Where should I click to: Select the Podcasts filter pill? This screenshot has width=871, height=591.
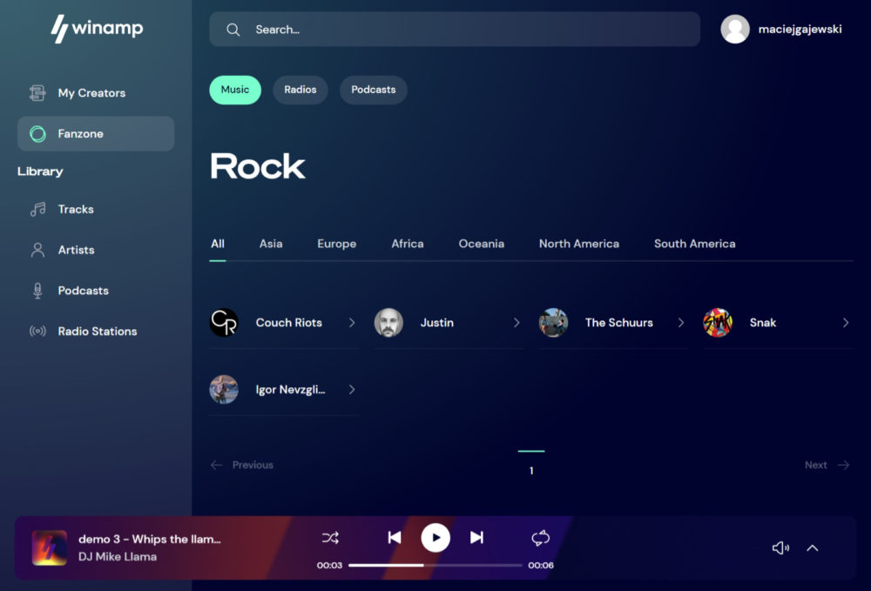(374, 90)
